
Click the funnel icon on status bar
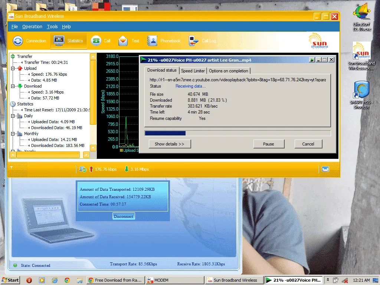12,167
